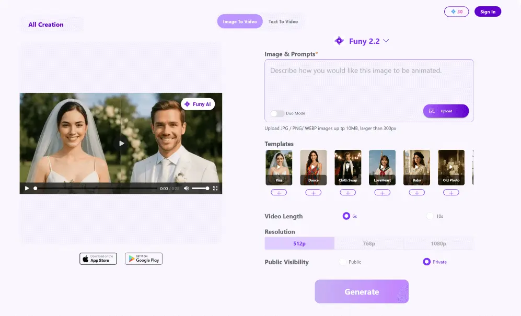Set visibility to Public

pyautogui.click(x=343, y=262)
